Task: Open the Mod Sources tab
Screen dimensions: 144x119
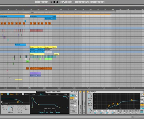Action: click(41, 92)
